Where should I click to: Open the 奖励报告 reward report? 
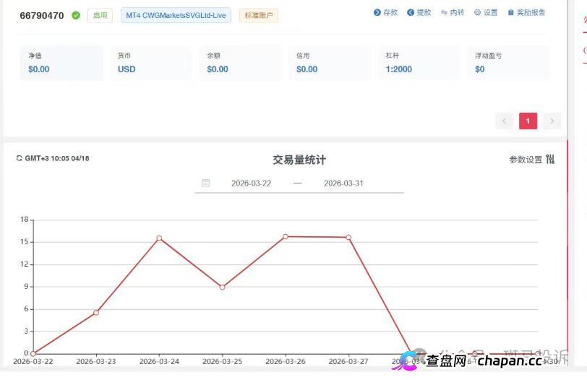click(x=526, y=12)
